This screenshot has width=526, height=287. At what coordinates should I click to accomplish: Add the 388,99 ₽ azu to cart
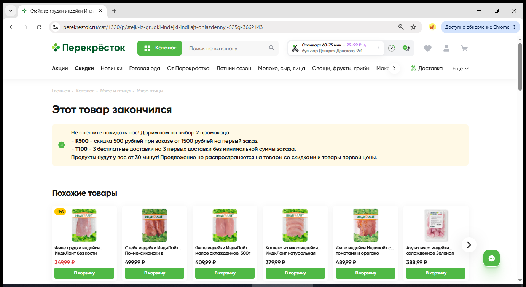coord(436,273)
